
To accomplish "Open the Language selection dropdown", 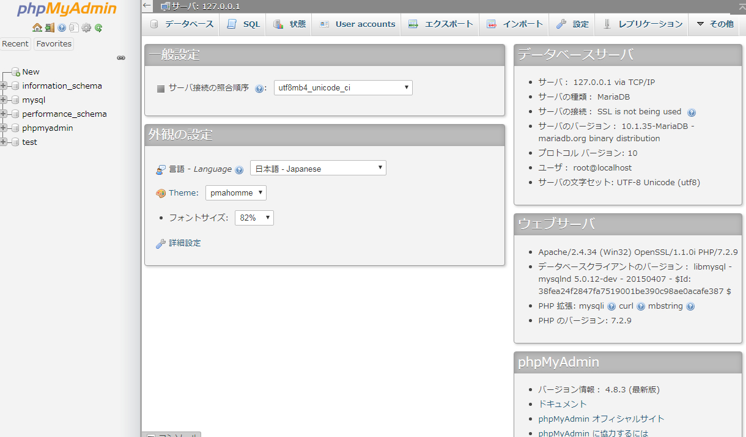I will click(x=318, y=168).
